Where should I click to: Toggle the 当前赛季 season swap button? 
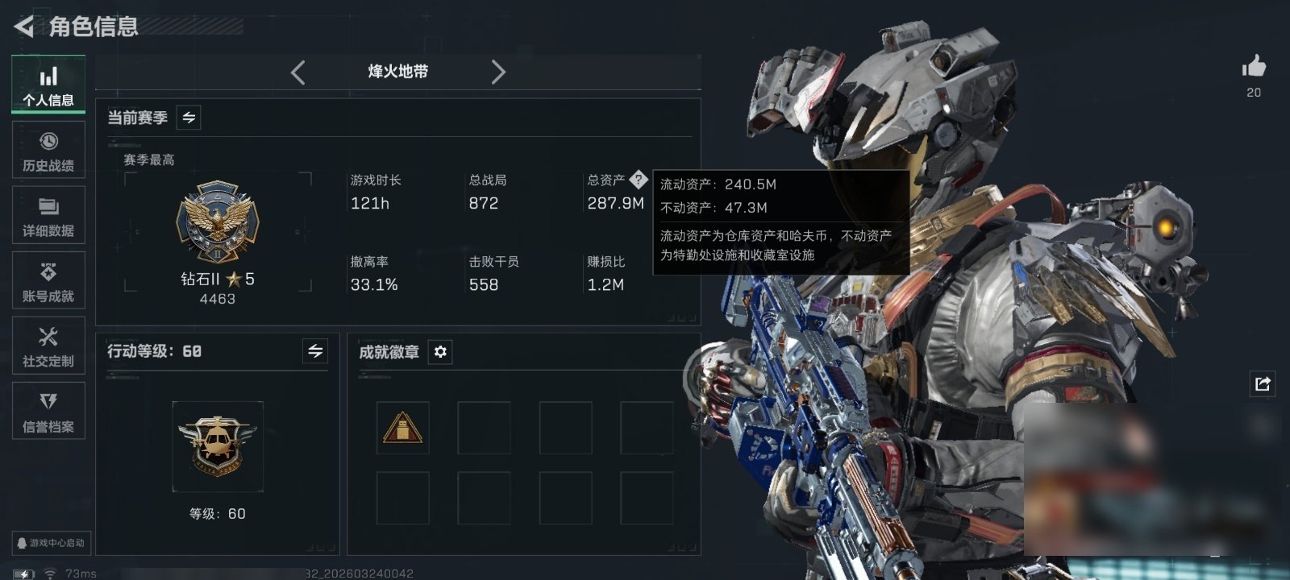pyautogui.click(x=189, y=118)
